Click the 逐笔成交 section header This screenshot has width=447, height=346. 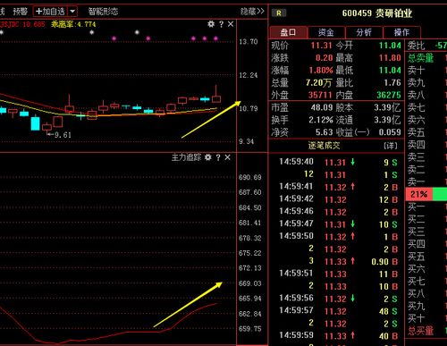(324, 146)
